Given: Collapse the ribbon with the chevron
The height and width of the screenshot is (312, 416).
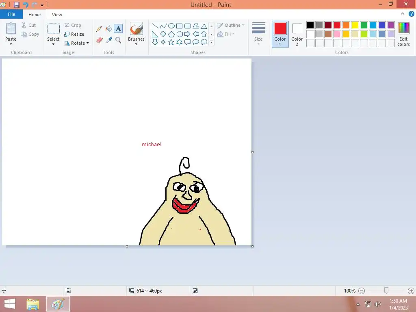Looking at the screenshot, I should 403,14.
